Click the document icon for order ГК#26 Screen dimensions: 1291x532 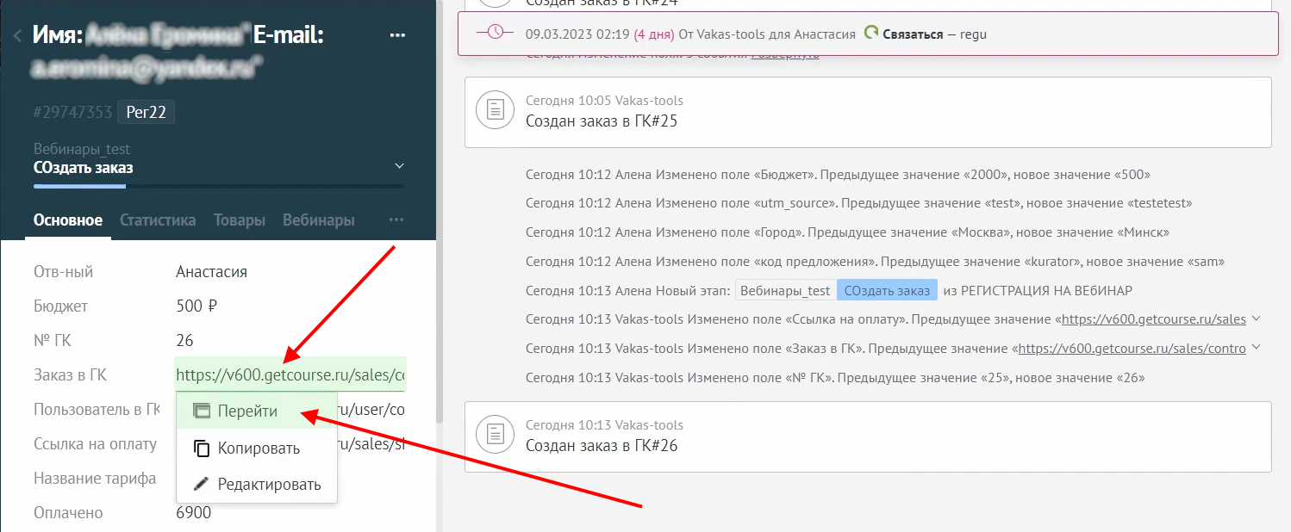point(495,436)
